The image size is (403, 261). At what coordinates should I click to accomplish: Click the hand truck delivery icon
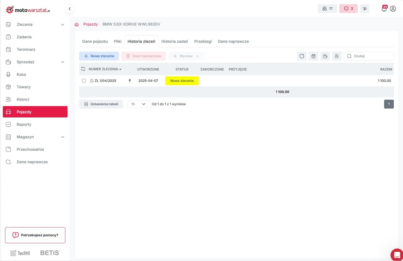click(x=364, y=9)
